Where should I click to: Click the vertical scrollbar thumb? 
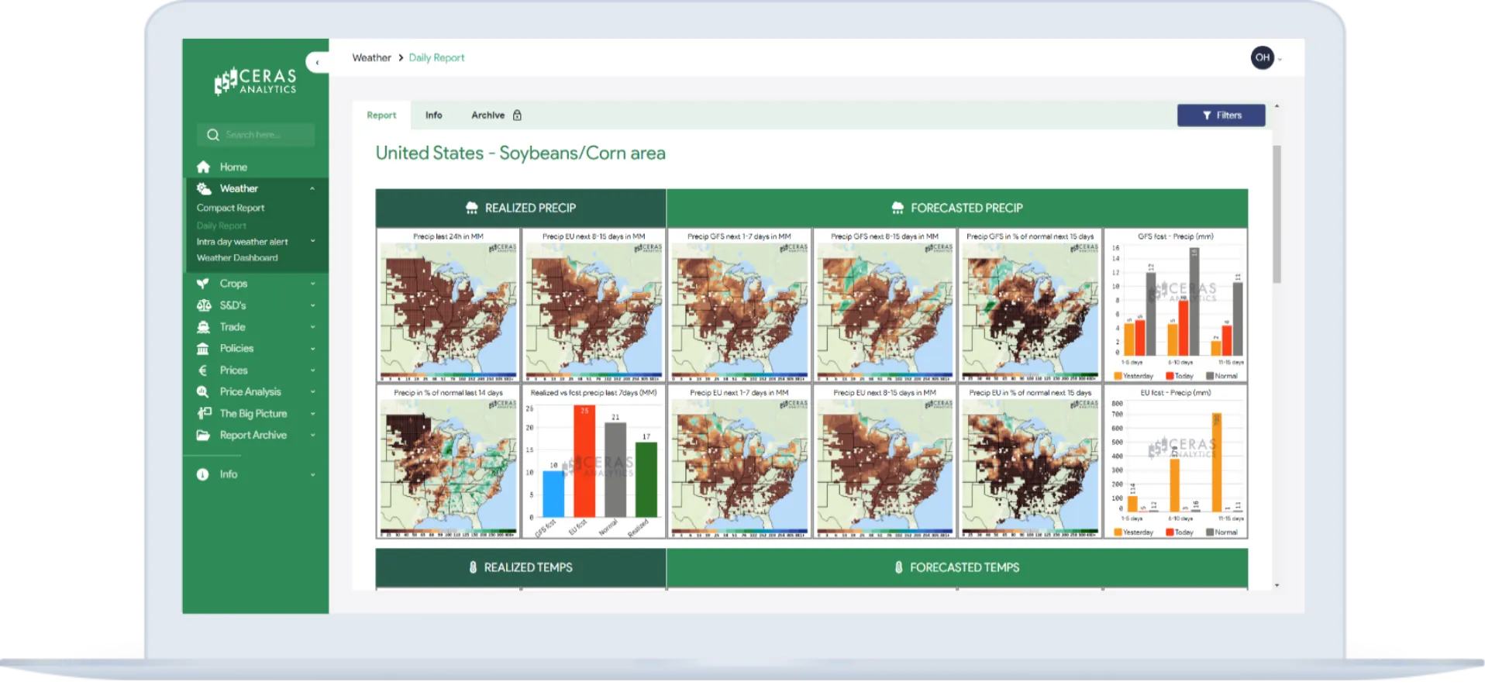1277,214
